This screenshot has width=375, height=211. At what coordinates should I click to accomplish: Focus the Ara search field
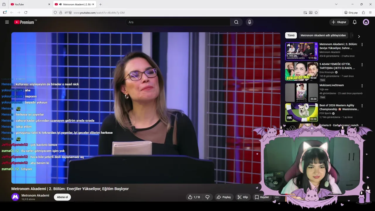click(x=178, y=22)
